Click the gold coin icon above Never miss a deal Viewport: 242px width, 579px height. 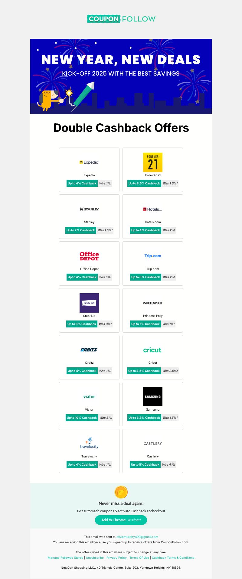(x=121, y=492)
